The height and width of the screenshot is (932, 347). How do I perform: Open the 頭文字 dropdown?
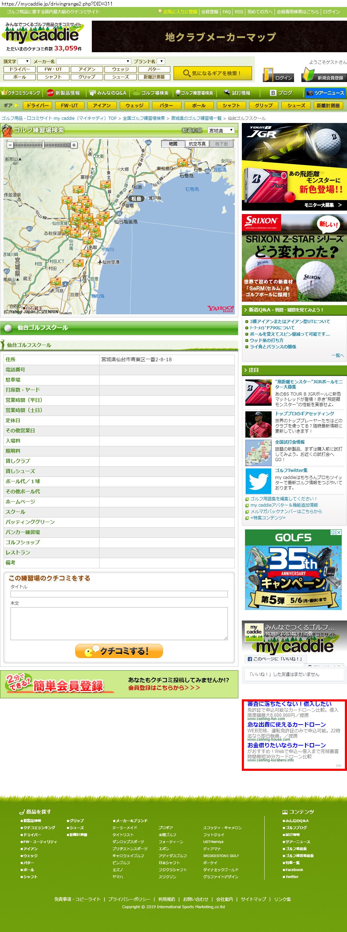pyautogui.click(x=24, y=62)
